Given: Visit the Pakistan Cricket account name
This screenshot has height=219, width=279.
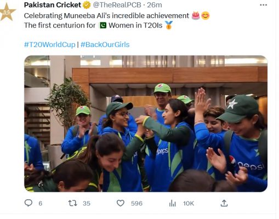Looking at the screenshot, I should (x=53, y=5).
